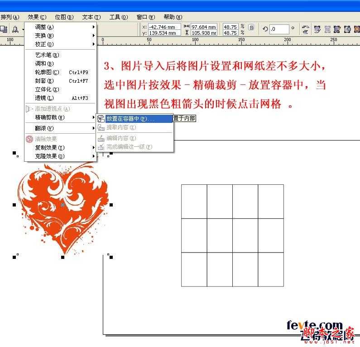Open the 窗口 (W) menu
360x347 pixels.
[146, 17]
